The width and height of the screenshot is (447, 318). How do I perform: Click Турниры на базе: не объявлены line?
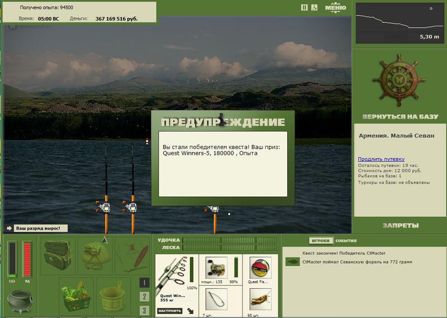click(x=394, y=182)
